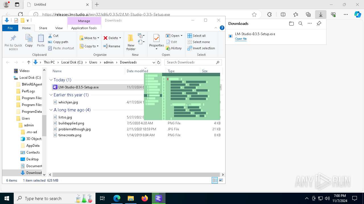Click Select all in the ribbon
Image resolution: width=364 pixels, height=204 pixels.
coord(197,36)
